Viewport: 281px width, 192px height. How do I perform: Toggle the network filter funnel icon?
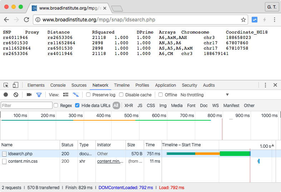(39, 95)
